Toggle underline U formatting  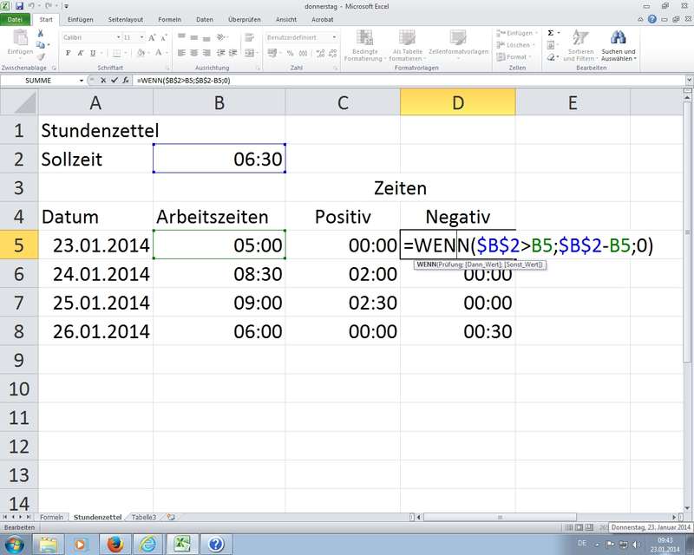click(93, 53)
